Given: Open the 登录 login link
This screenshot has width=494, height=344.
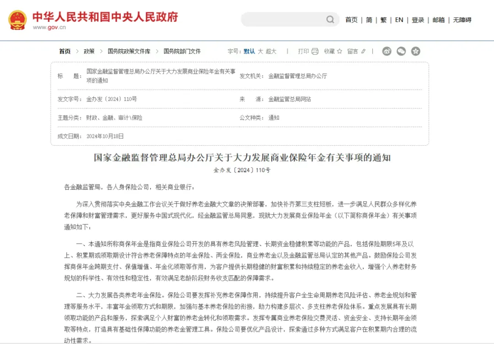Looking at the screenshot, I should 418,20.
